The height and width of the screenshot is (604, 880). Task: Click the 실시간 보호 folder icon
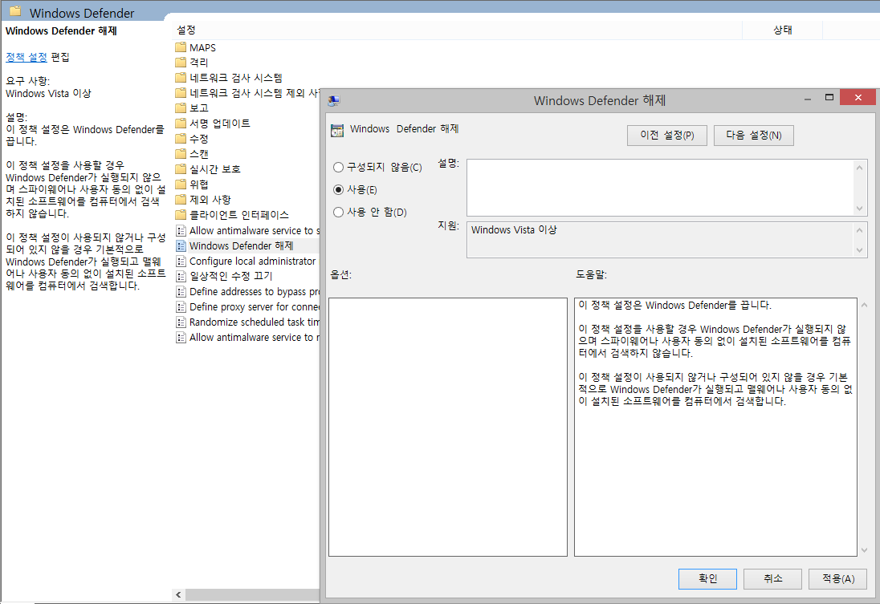[180, 168]
